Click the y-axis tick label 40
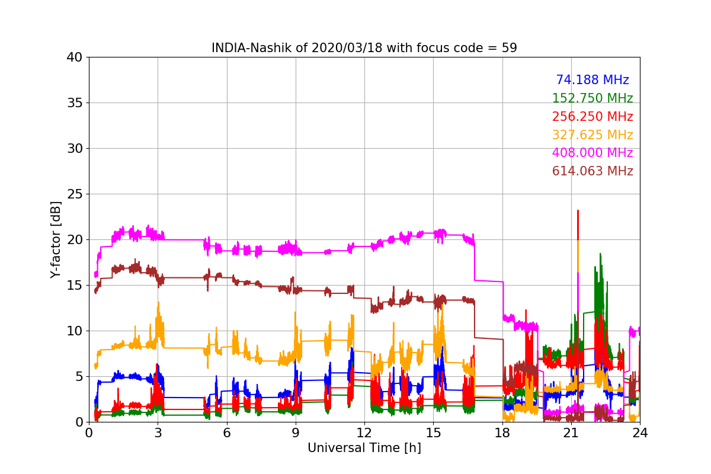This screenshot has width=711, height=474. pos(75,57)
